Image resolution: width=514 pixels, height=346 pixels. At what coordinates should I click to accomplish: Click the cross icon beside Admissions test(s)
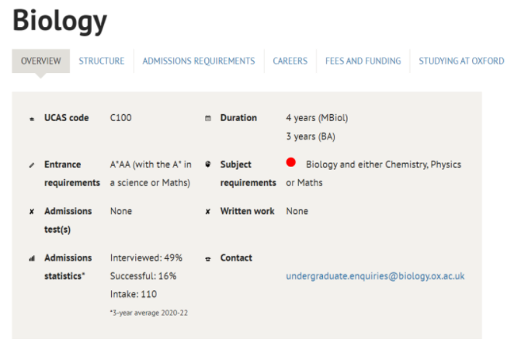(32, 212)
